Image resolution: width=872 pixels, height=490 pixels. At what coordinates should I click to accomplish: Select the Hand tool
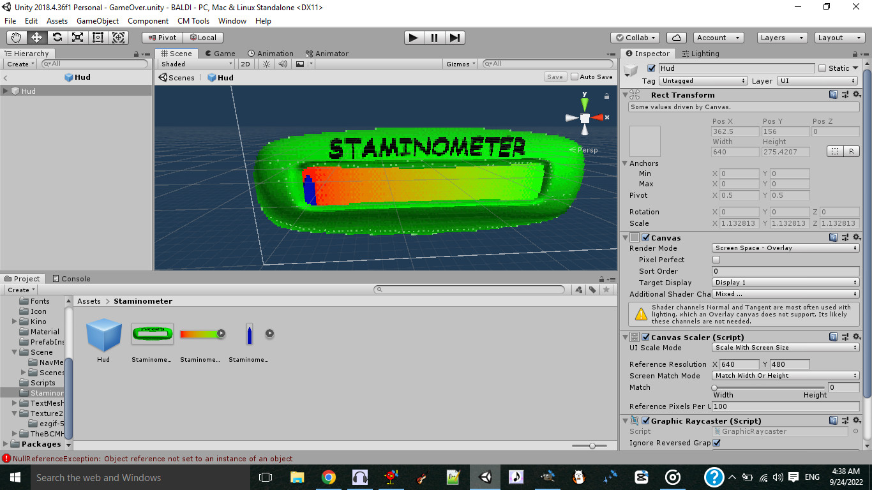[17, 38]
